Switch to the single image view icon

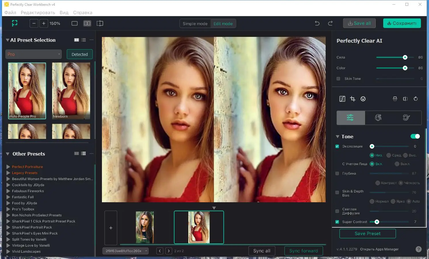[x=75, y=23]
